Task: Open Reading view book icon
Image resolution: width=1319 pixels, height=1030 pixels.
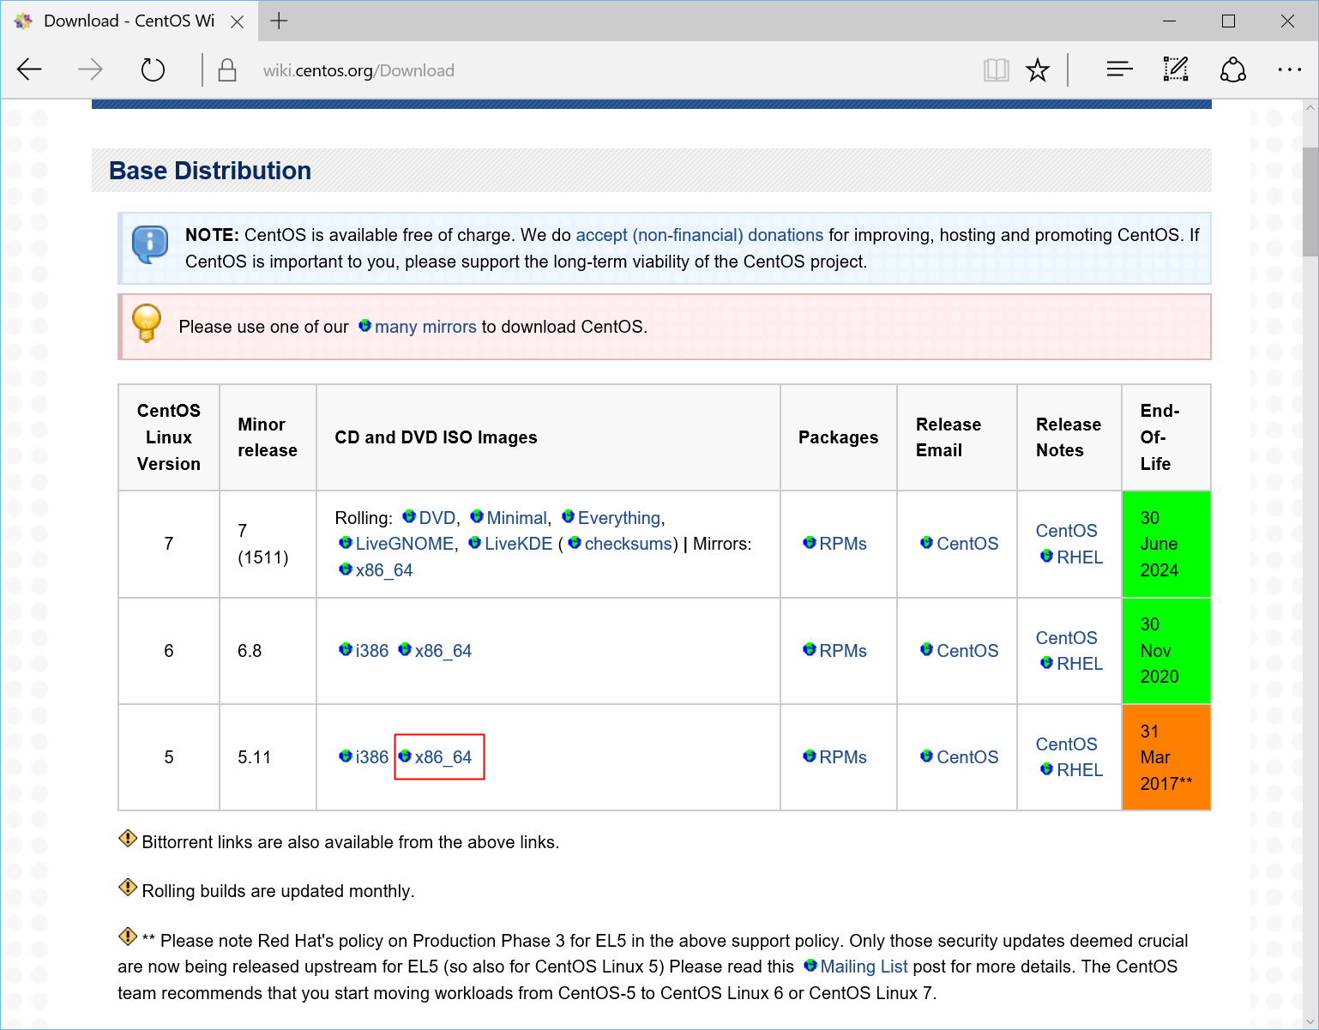Action: point(996,70)
